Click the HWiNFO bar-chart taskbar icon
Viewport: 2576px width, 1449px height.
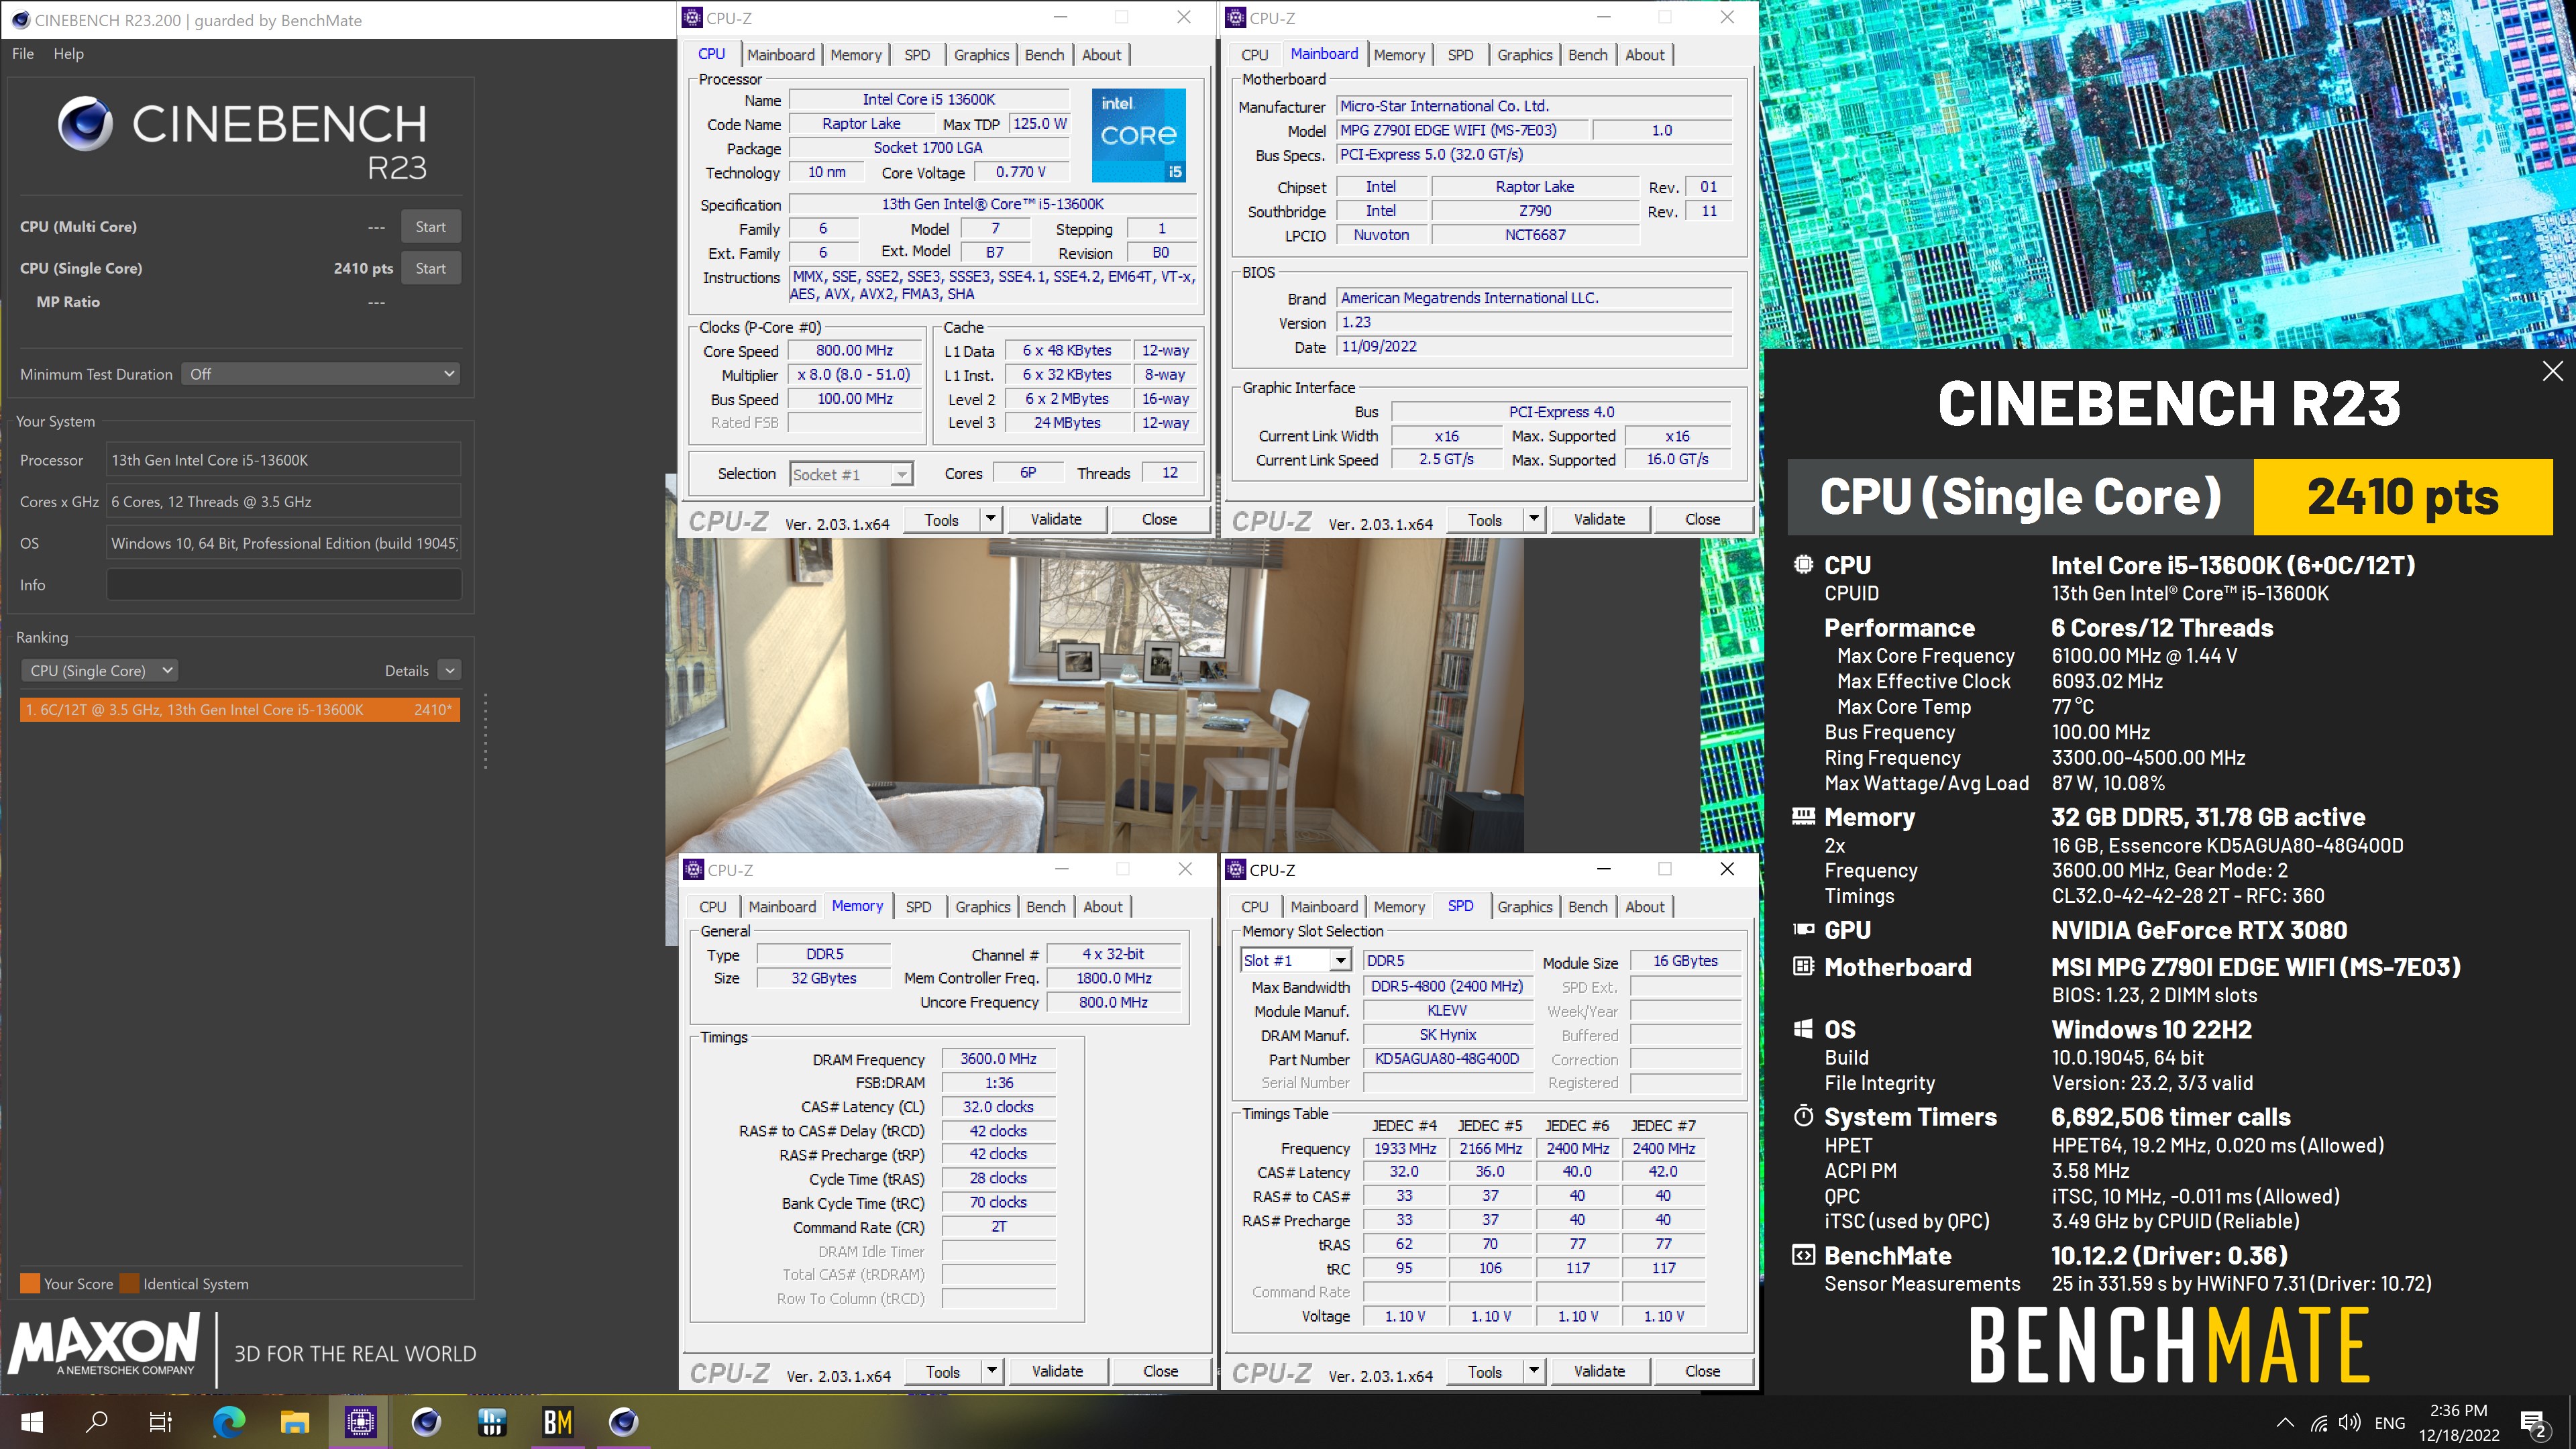pos(491,1421)
